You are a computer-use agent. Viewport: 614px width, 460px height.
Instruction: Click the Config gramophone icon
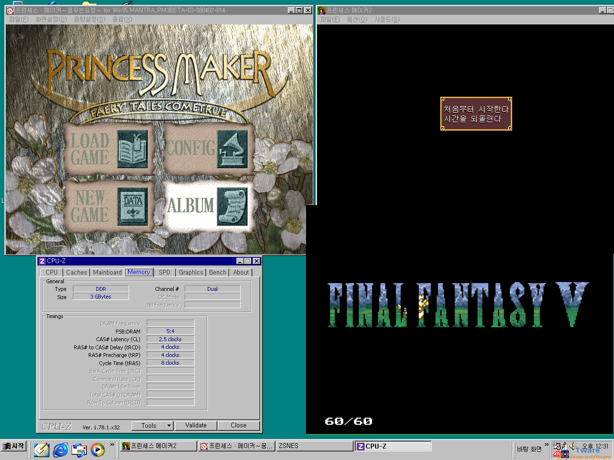[233, 149]
